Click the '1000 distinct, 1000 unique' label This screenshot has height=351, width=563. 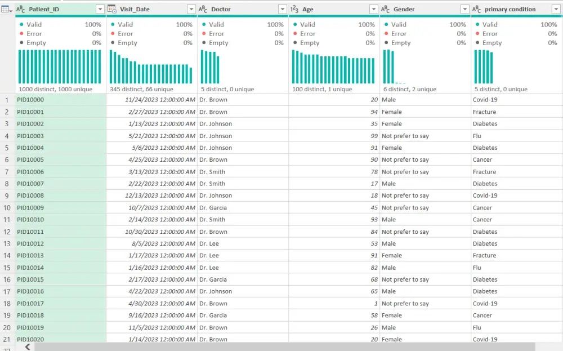coord(56,89)
